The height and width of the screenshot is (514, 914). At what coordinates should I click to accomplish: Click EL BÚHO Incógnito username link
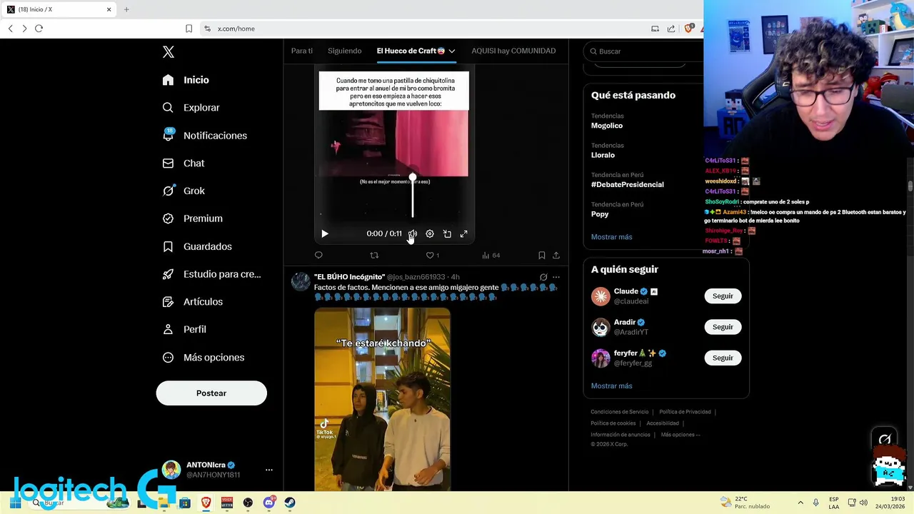tap(350, 277)
